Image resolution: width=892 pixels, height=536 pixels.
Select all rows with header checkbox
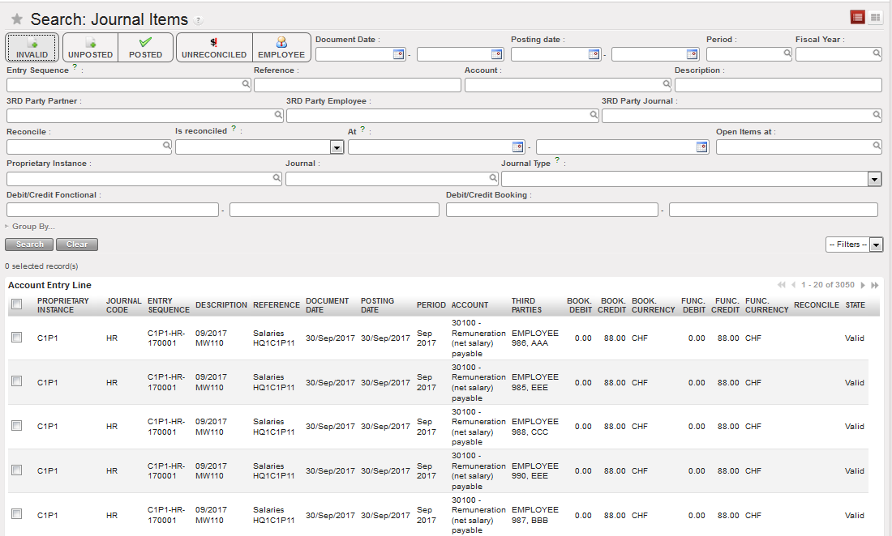(x=17, y=304)
